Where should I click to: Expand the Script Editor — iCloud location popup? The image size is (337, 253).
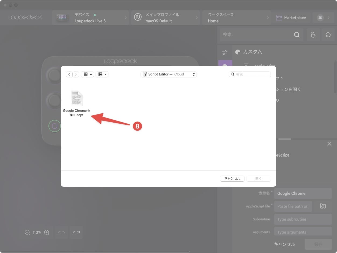(x=169, y=74)
